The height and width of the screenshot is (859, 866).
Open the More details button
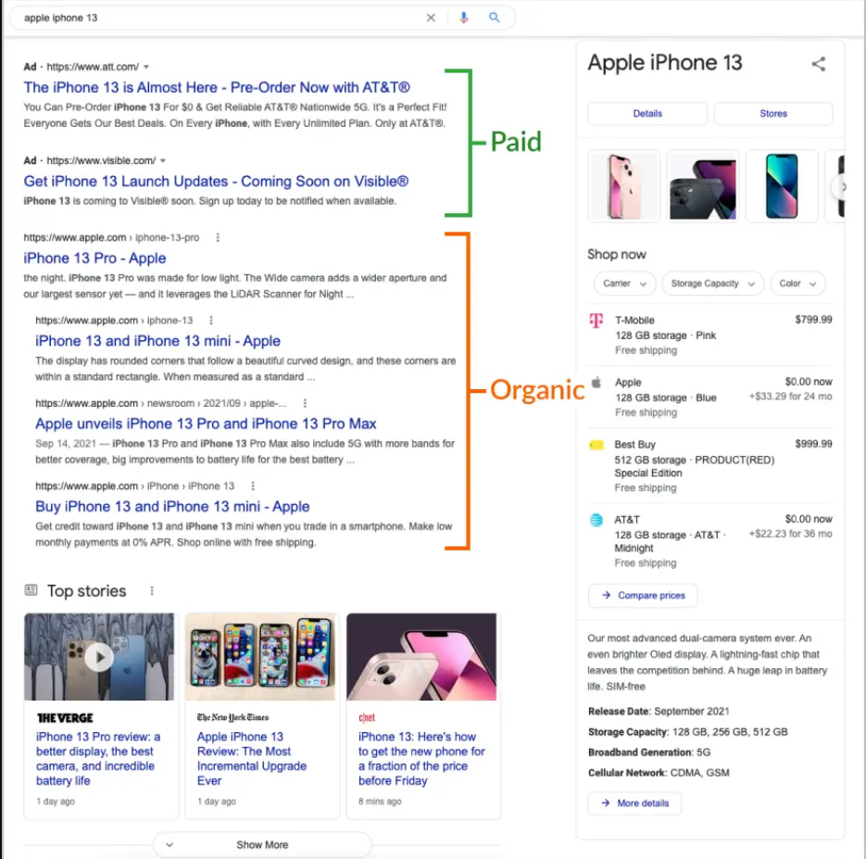click(634, 803)
